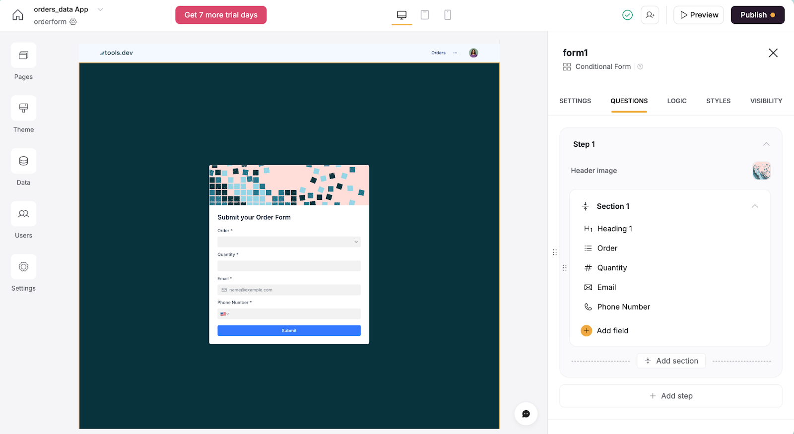The image size is (794, 434).
Task: Switch to mobile preview layout
Action: pyautogui.click(x=448, y=15)
